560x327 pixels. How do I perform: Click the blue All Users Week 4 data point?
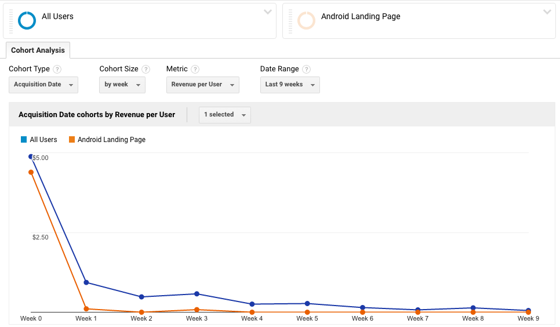pyautogui.click(x=252, y=304)
